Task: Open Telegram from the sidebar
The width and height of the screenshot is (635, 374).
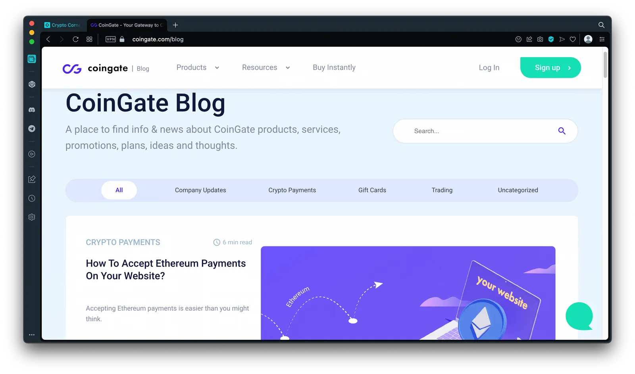Action: [x=32, y=129]
